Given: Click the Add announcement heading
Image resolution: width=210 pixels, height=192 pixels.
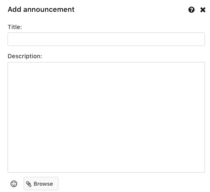Looking at the screenshot, I should 41,9.
